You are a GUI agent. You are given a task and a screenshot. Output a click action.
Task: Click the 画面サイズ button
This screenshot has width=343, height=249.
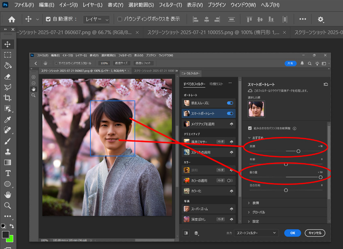(x=121, y=63)
